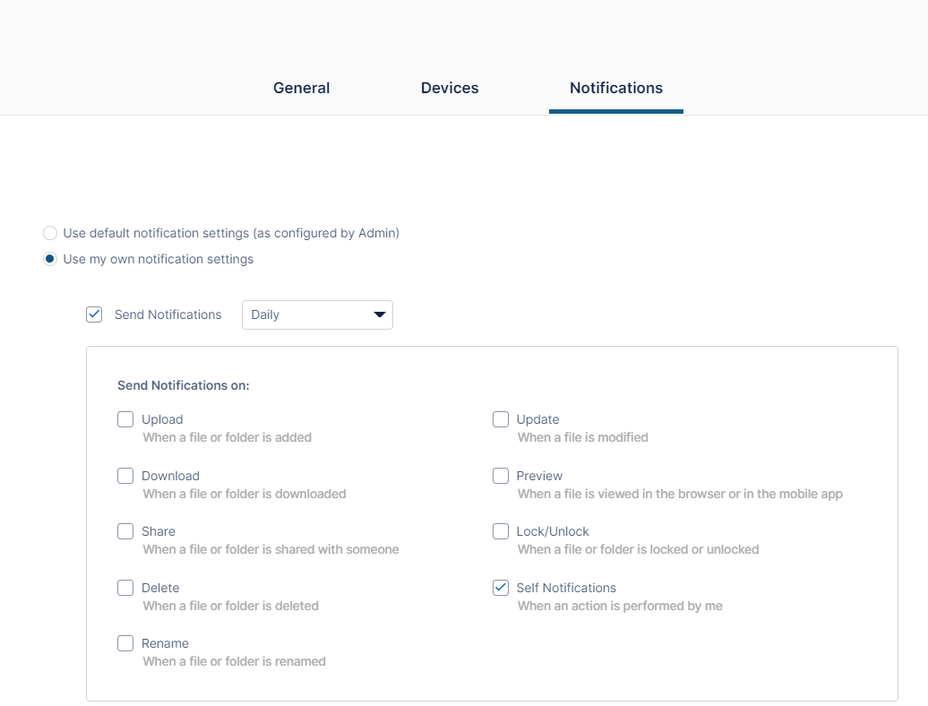
Task: Tick the Lock/Unlock checkbox
Action: pyautogui.click(x=501, y=531)
